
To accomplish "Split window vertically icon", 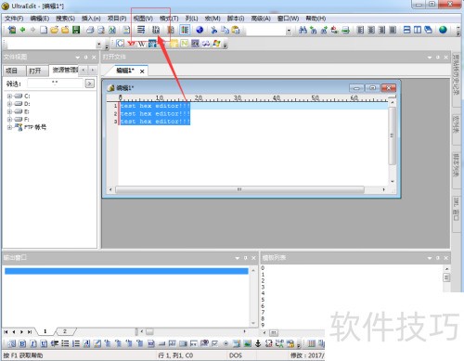I will coord(418,30).
